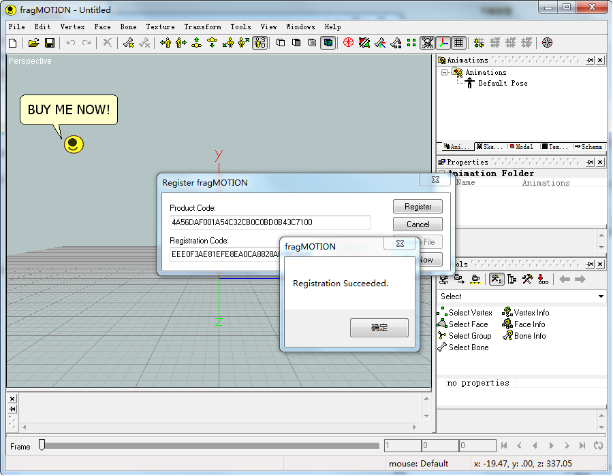Pick the Select Bone tool
The width and height of the screenshot is (613, 476).
pos(468,347)
